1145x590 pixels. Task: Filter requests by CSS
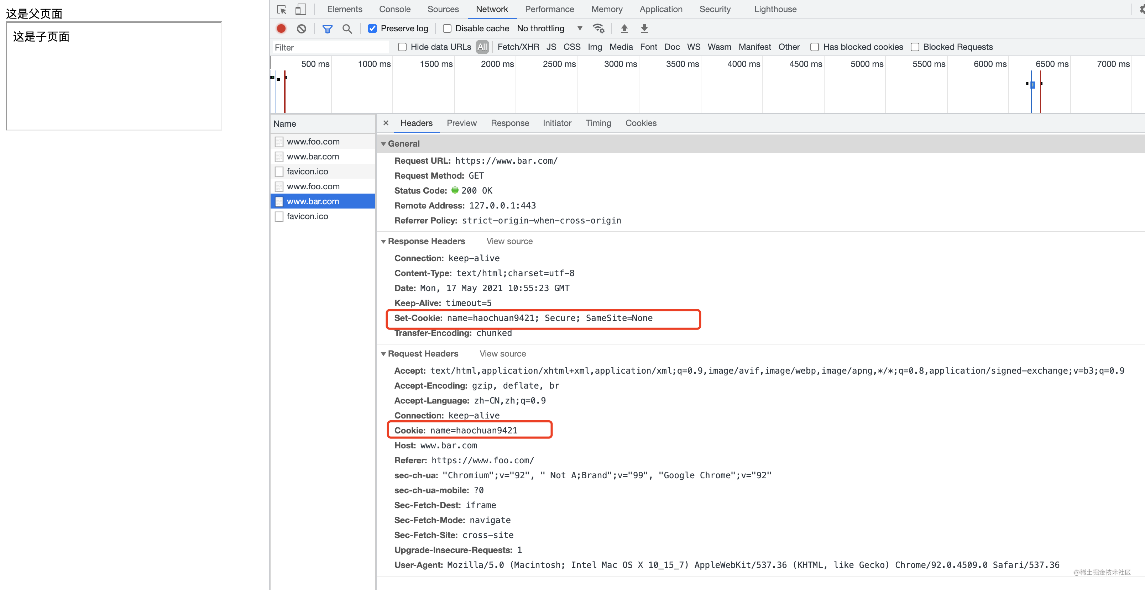coord(572,47)
